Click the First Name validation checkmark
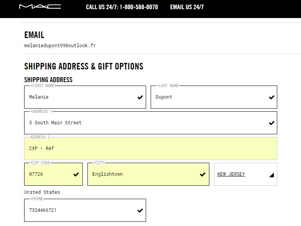The image size is (301, 226). tap(140, 97)
